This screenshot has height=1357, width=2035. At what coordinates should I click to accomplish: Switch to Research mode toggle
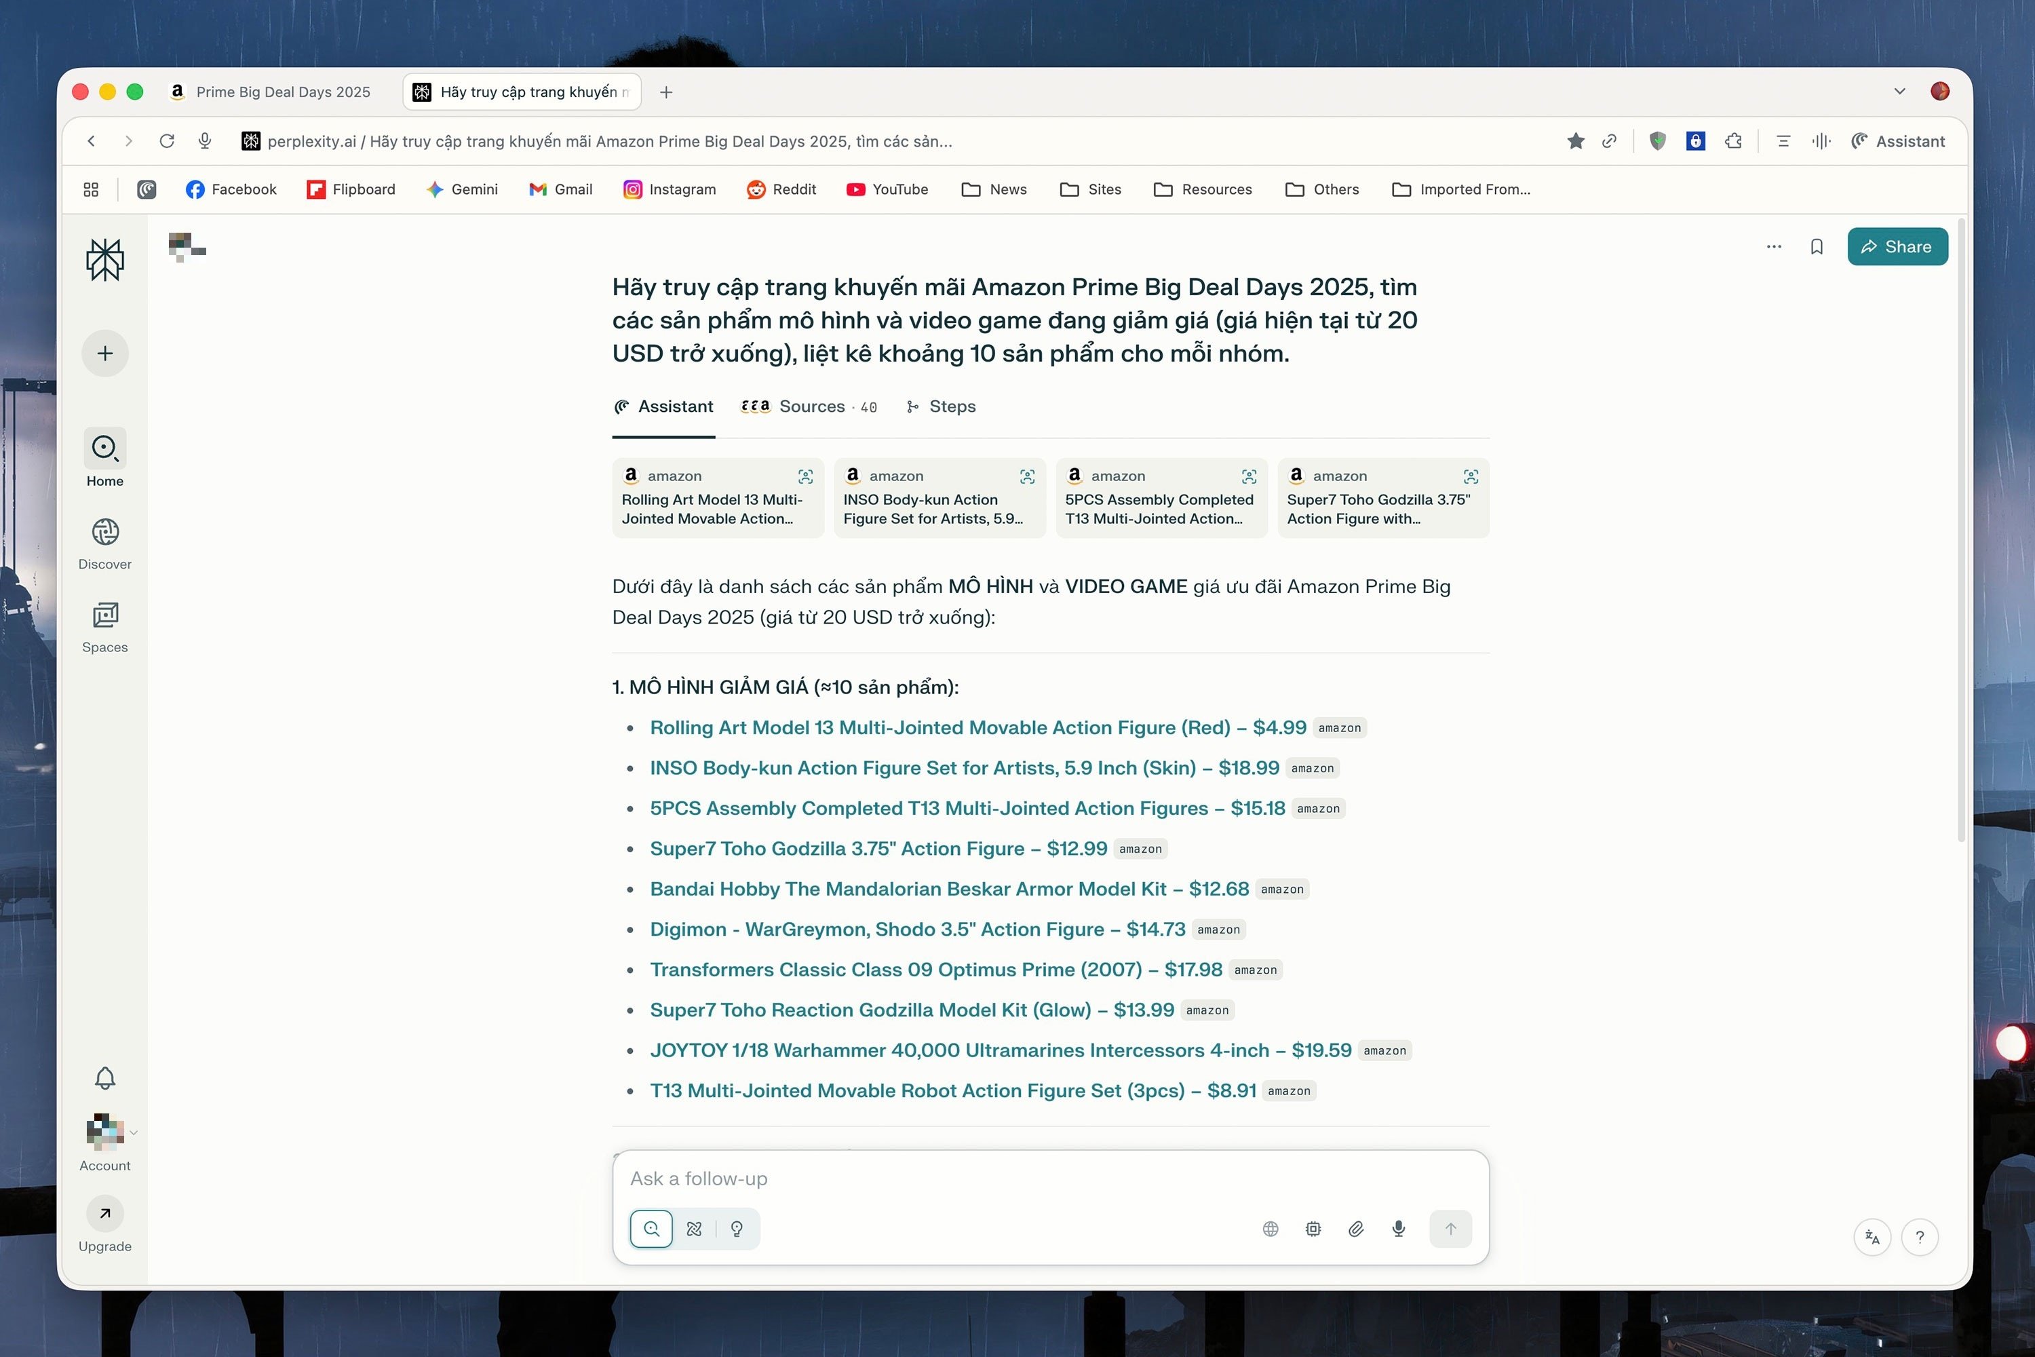tap(694, 1229)
